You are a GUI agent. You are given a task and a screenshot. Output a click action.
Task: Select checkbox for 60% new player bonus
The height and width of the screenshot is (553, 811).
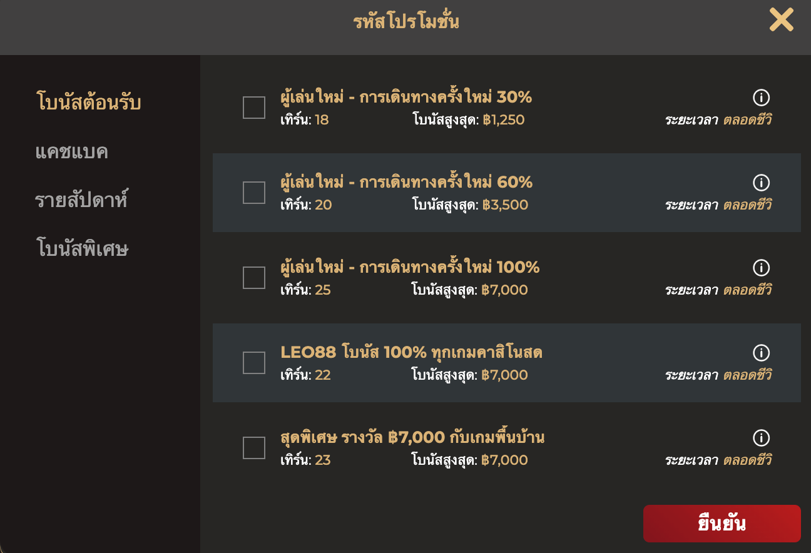tap(254, 193)
